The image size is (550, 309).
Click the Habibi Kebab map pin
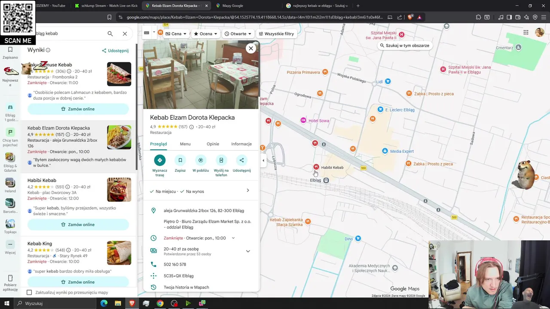coord(316,167)
